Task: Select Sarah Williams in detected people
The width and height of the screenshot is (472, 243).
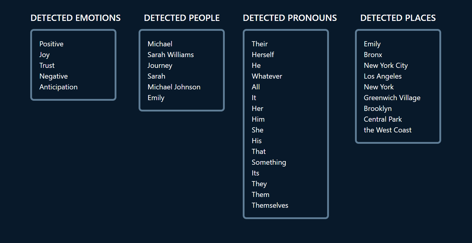Action: point(171,55)
